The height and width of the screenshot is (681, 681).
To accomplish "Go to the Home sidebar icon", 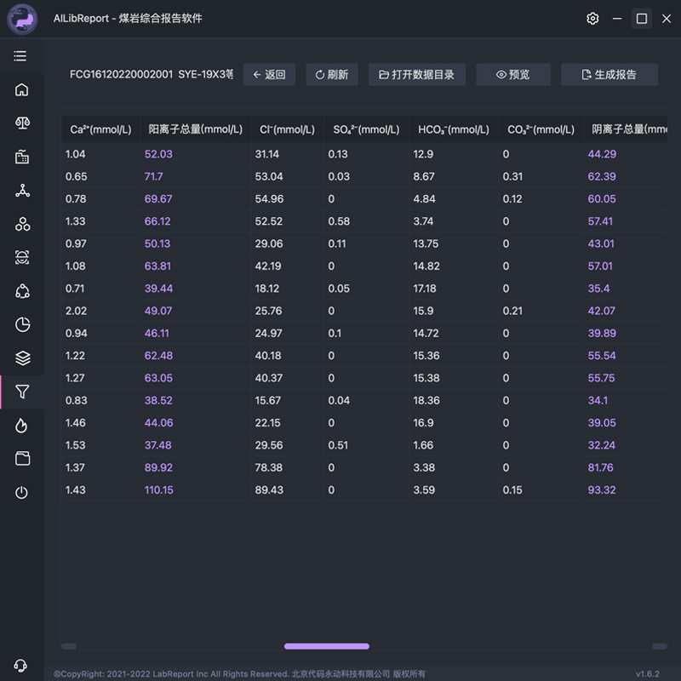I will pos(22,90).
